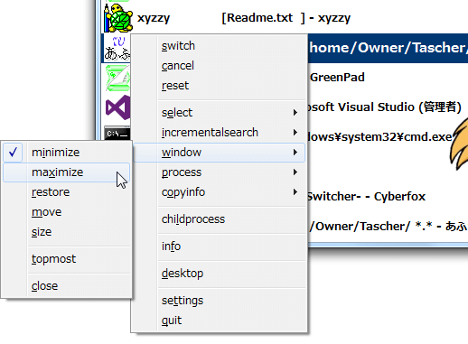The width and height of the screenshot is (468, 344).
Task: Choose maximize in window submenu
Action: tap(67, 172)
